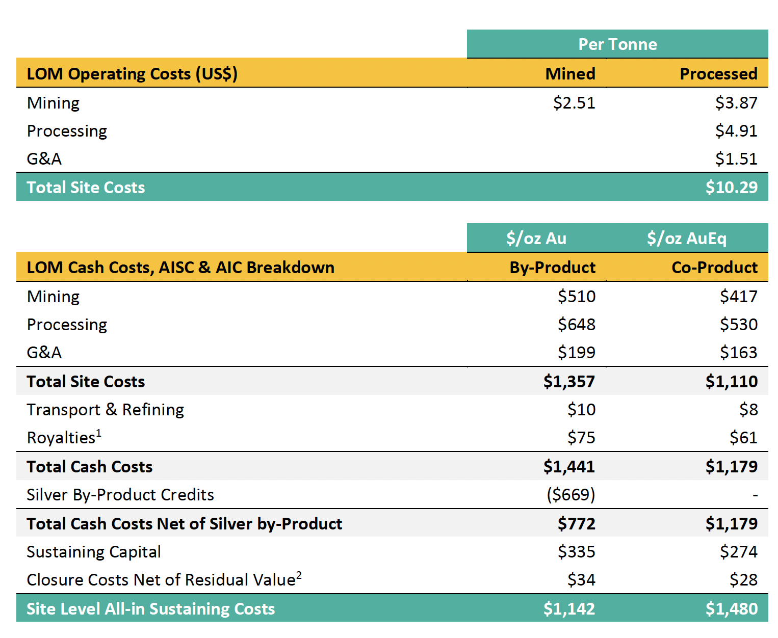The width and height of the screenshot is (778, 638).
Task: Select the Transport & Refining row label
Action: [105, 410]
